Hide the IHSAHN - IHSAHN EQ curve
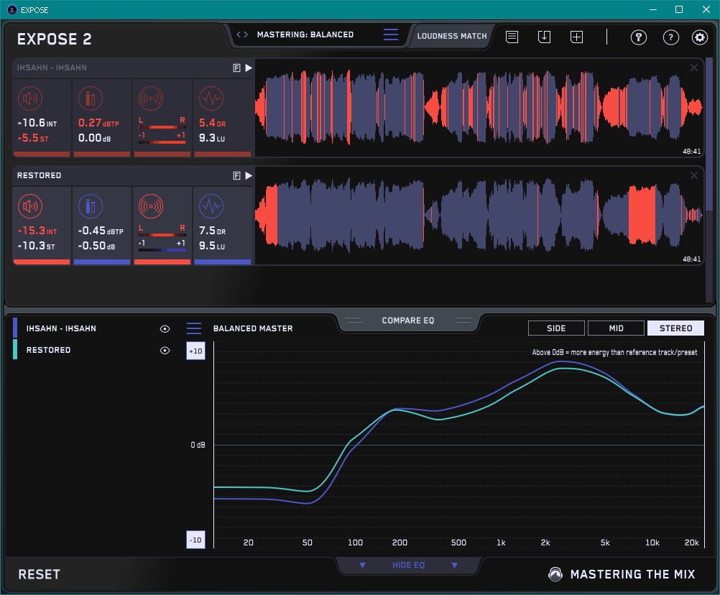This screenshot has width=720, height=595. point(165,328)
